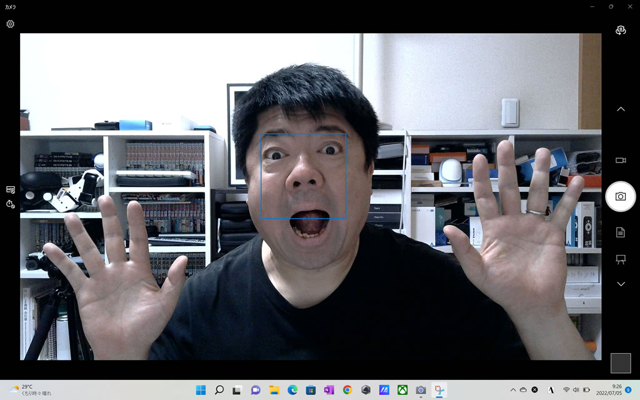Open the volume speaker tray icon
The image size is (640, 400).
click(x=576, y=390)
